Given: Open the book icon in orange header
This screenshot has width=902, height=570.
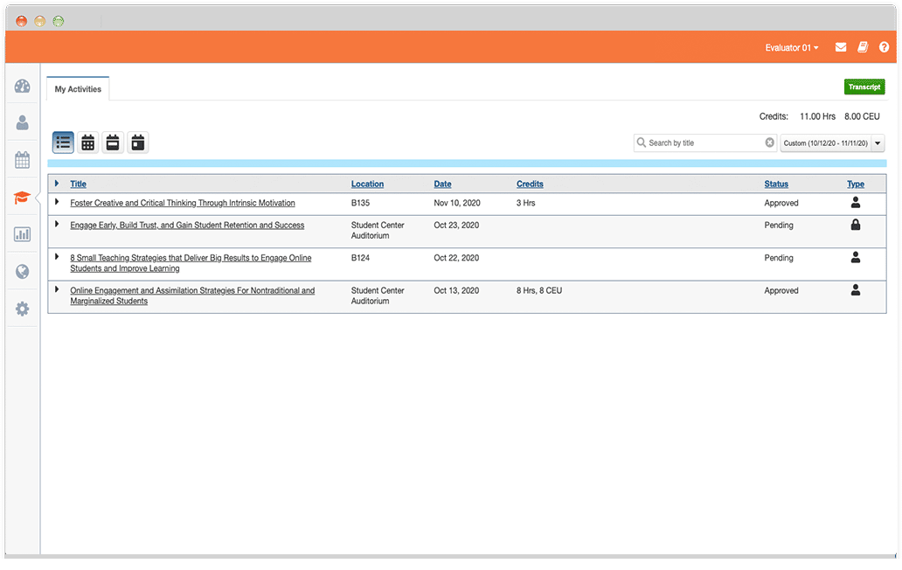Looking at the screenshot, I should [863, 47].
